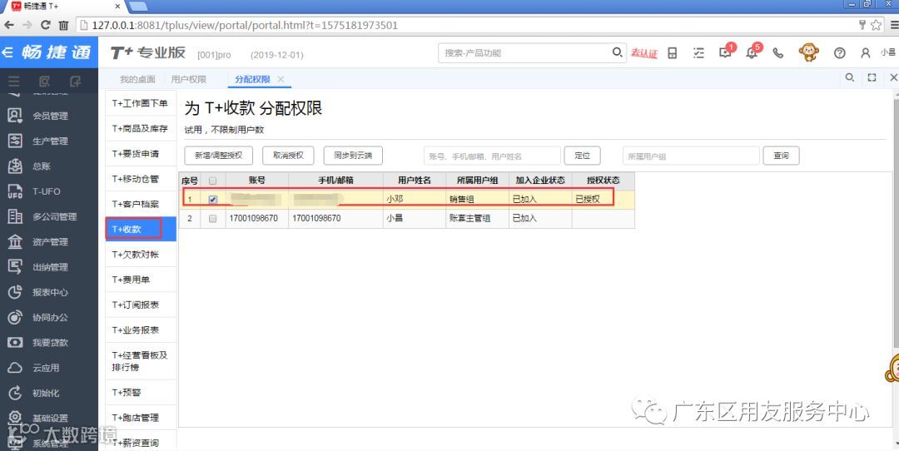
Task: Click the 所属用户组 filter field
Action: tap(691, 156)
